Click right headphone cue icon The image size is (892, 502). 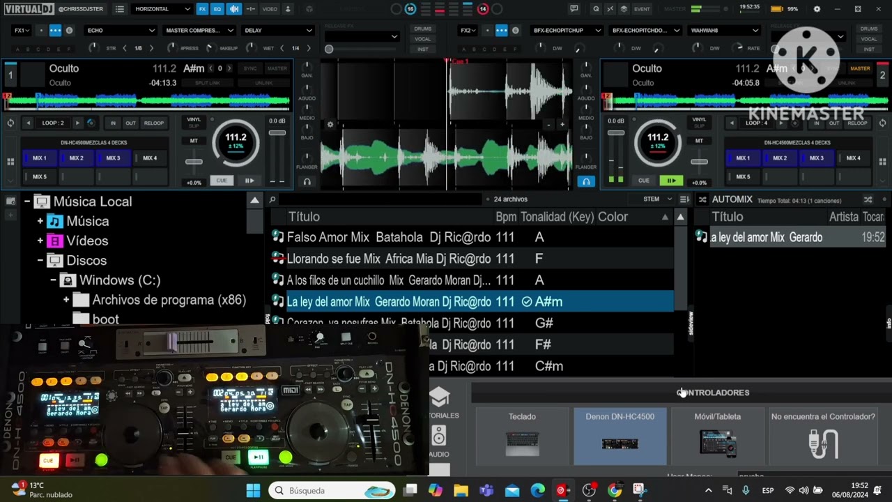586,181
